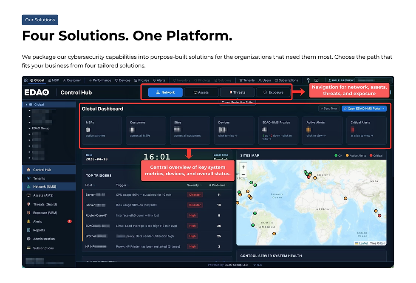The width and height of the screenshot is (416, 283).
Task: Click the Reports icon in sidebar
Action: point(28,230)
